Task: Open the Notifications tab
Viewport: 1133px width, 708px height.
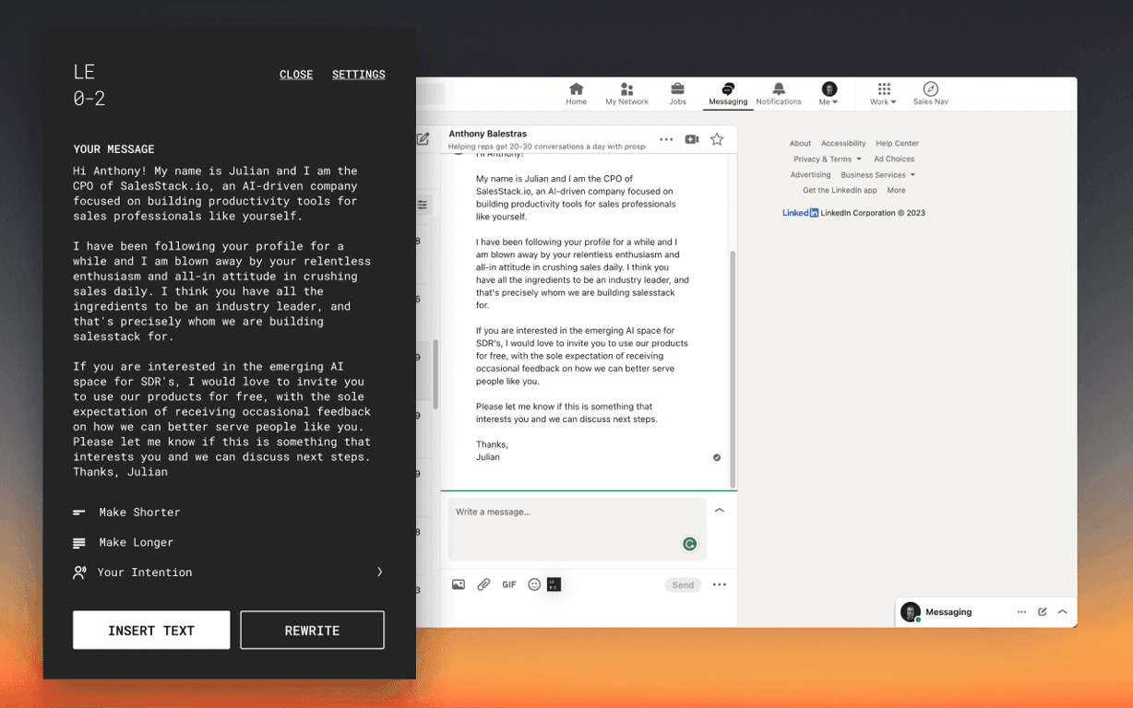Action: tap(778, 93)
